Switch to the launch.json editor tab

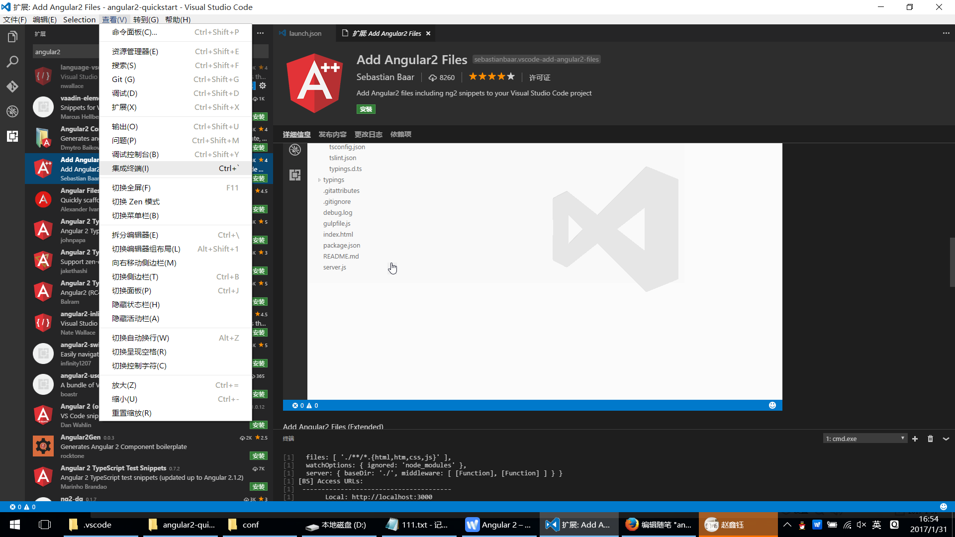tap(304, 33)
